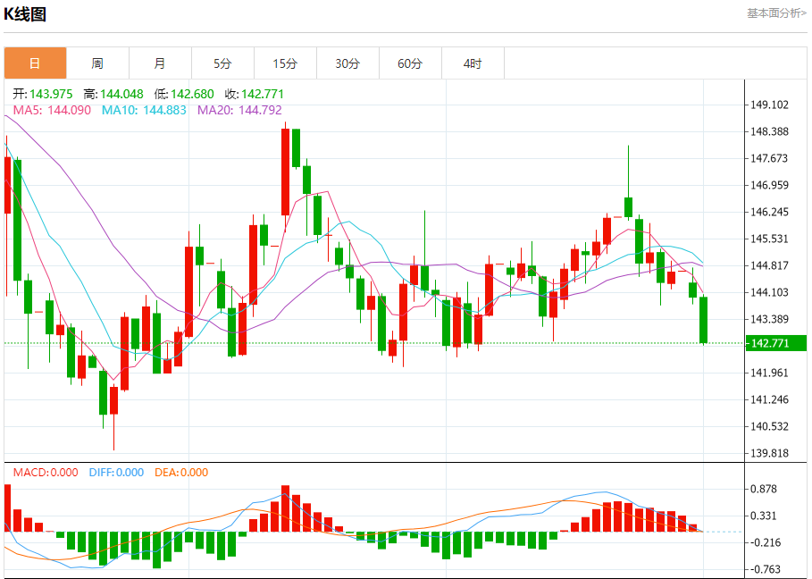This screenshot has height=579, width=812.
Task: Click the 139.818 price axis label
Action: click(769, 453)
